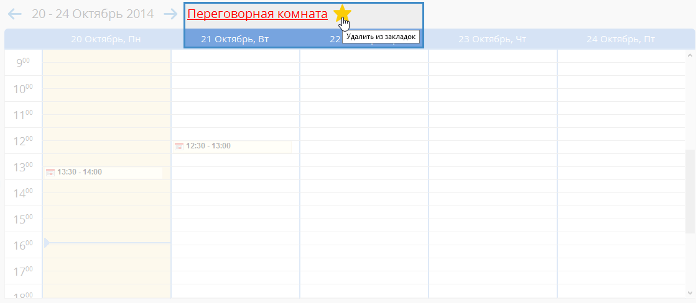Select the 20 Октябрь, Пн column header
The height and width of the screenshot is (303, 696).
pos(106,39)
